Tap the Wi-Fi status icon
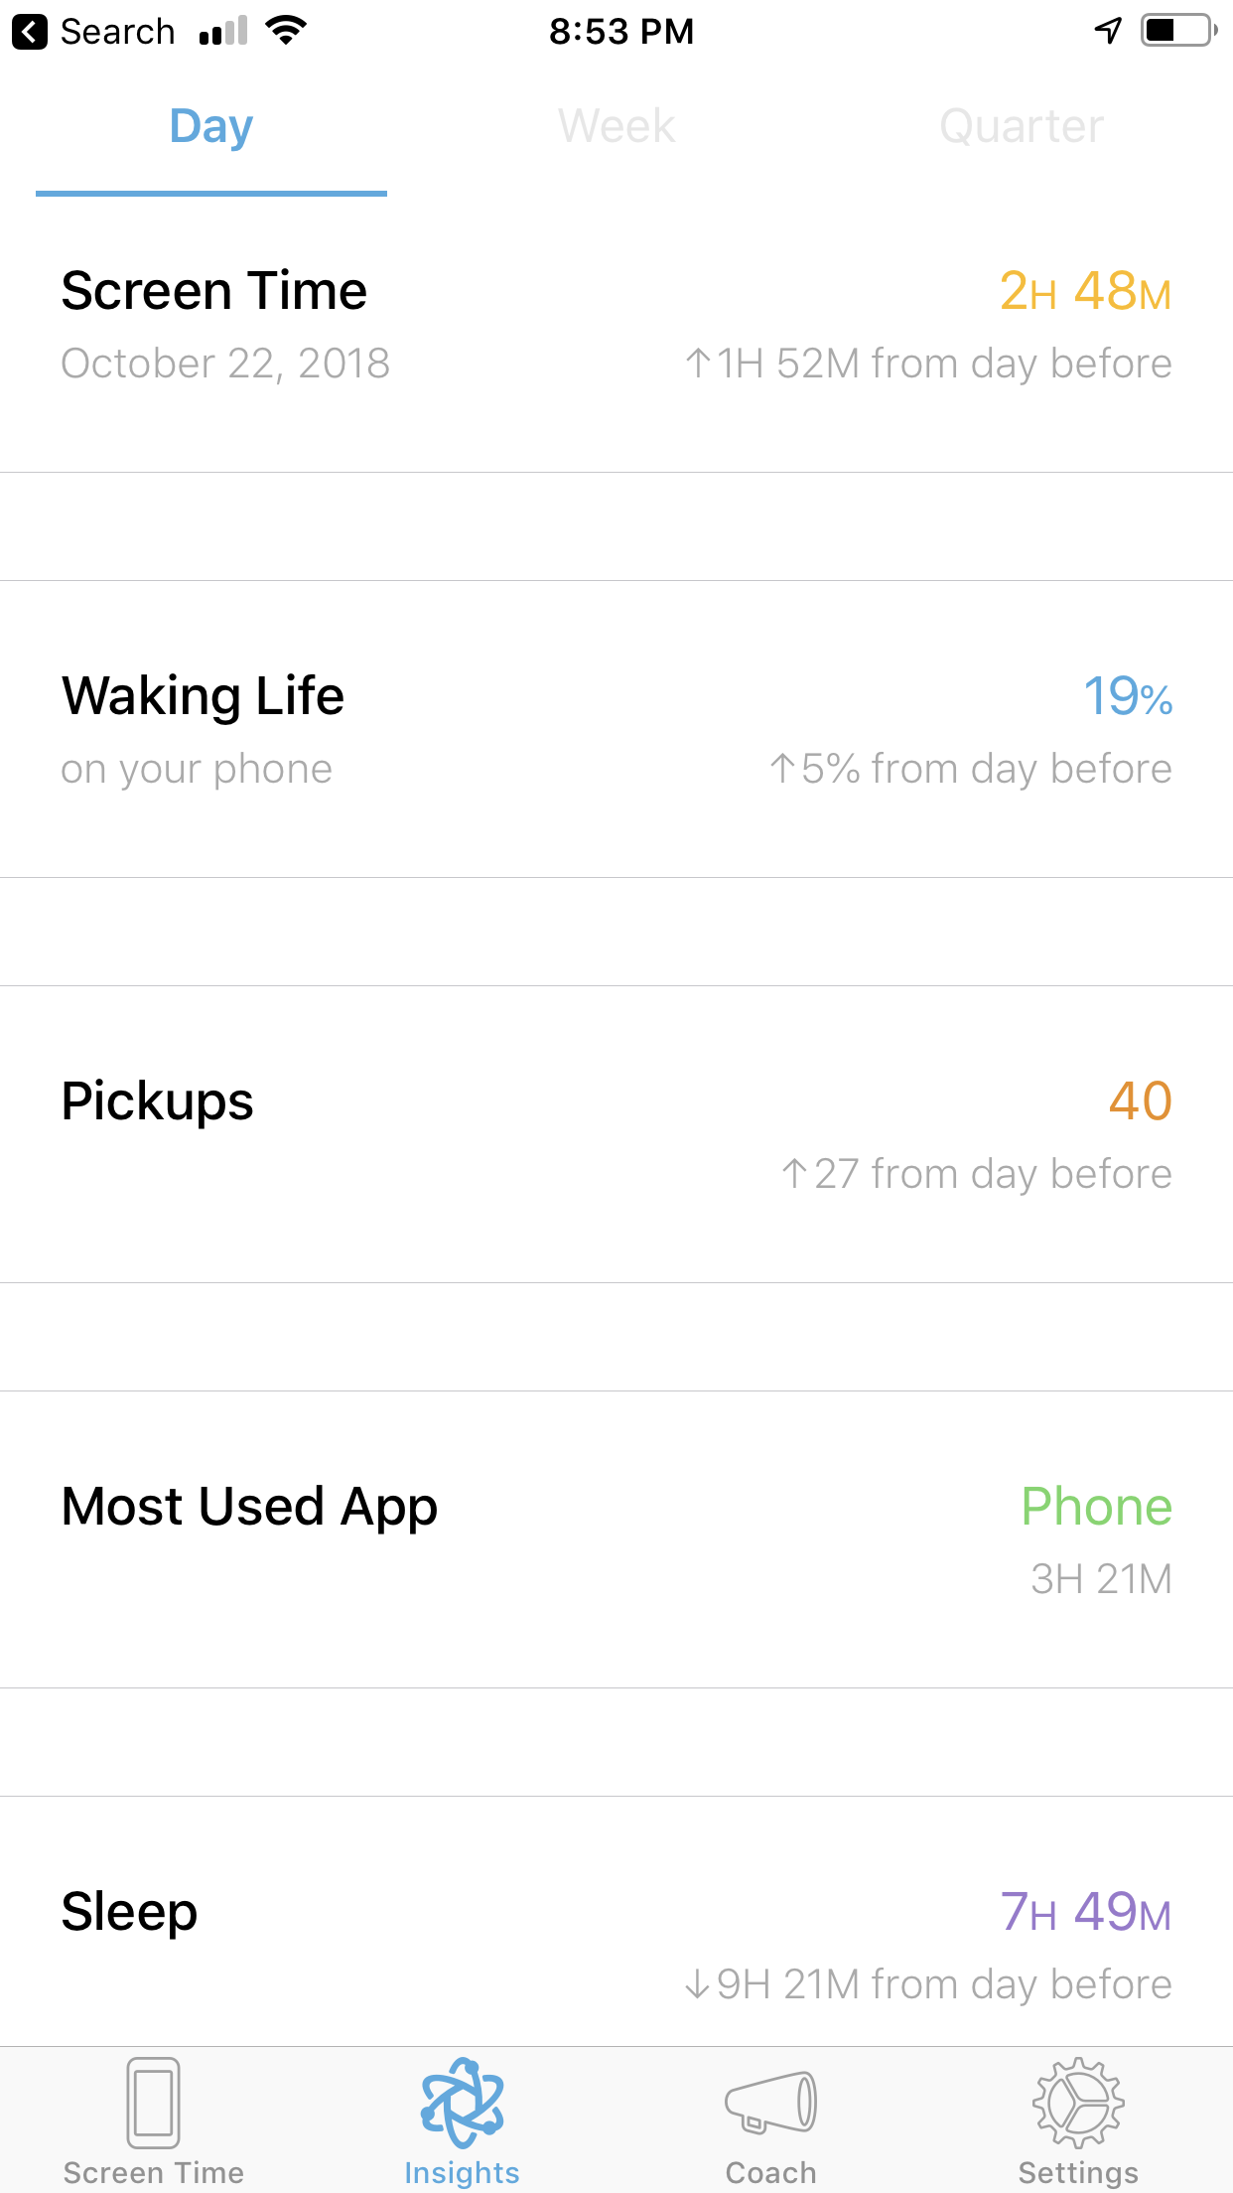The image size is (1233, 2193). pyautogui.click(x=286, y=31)
